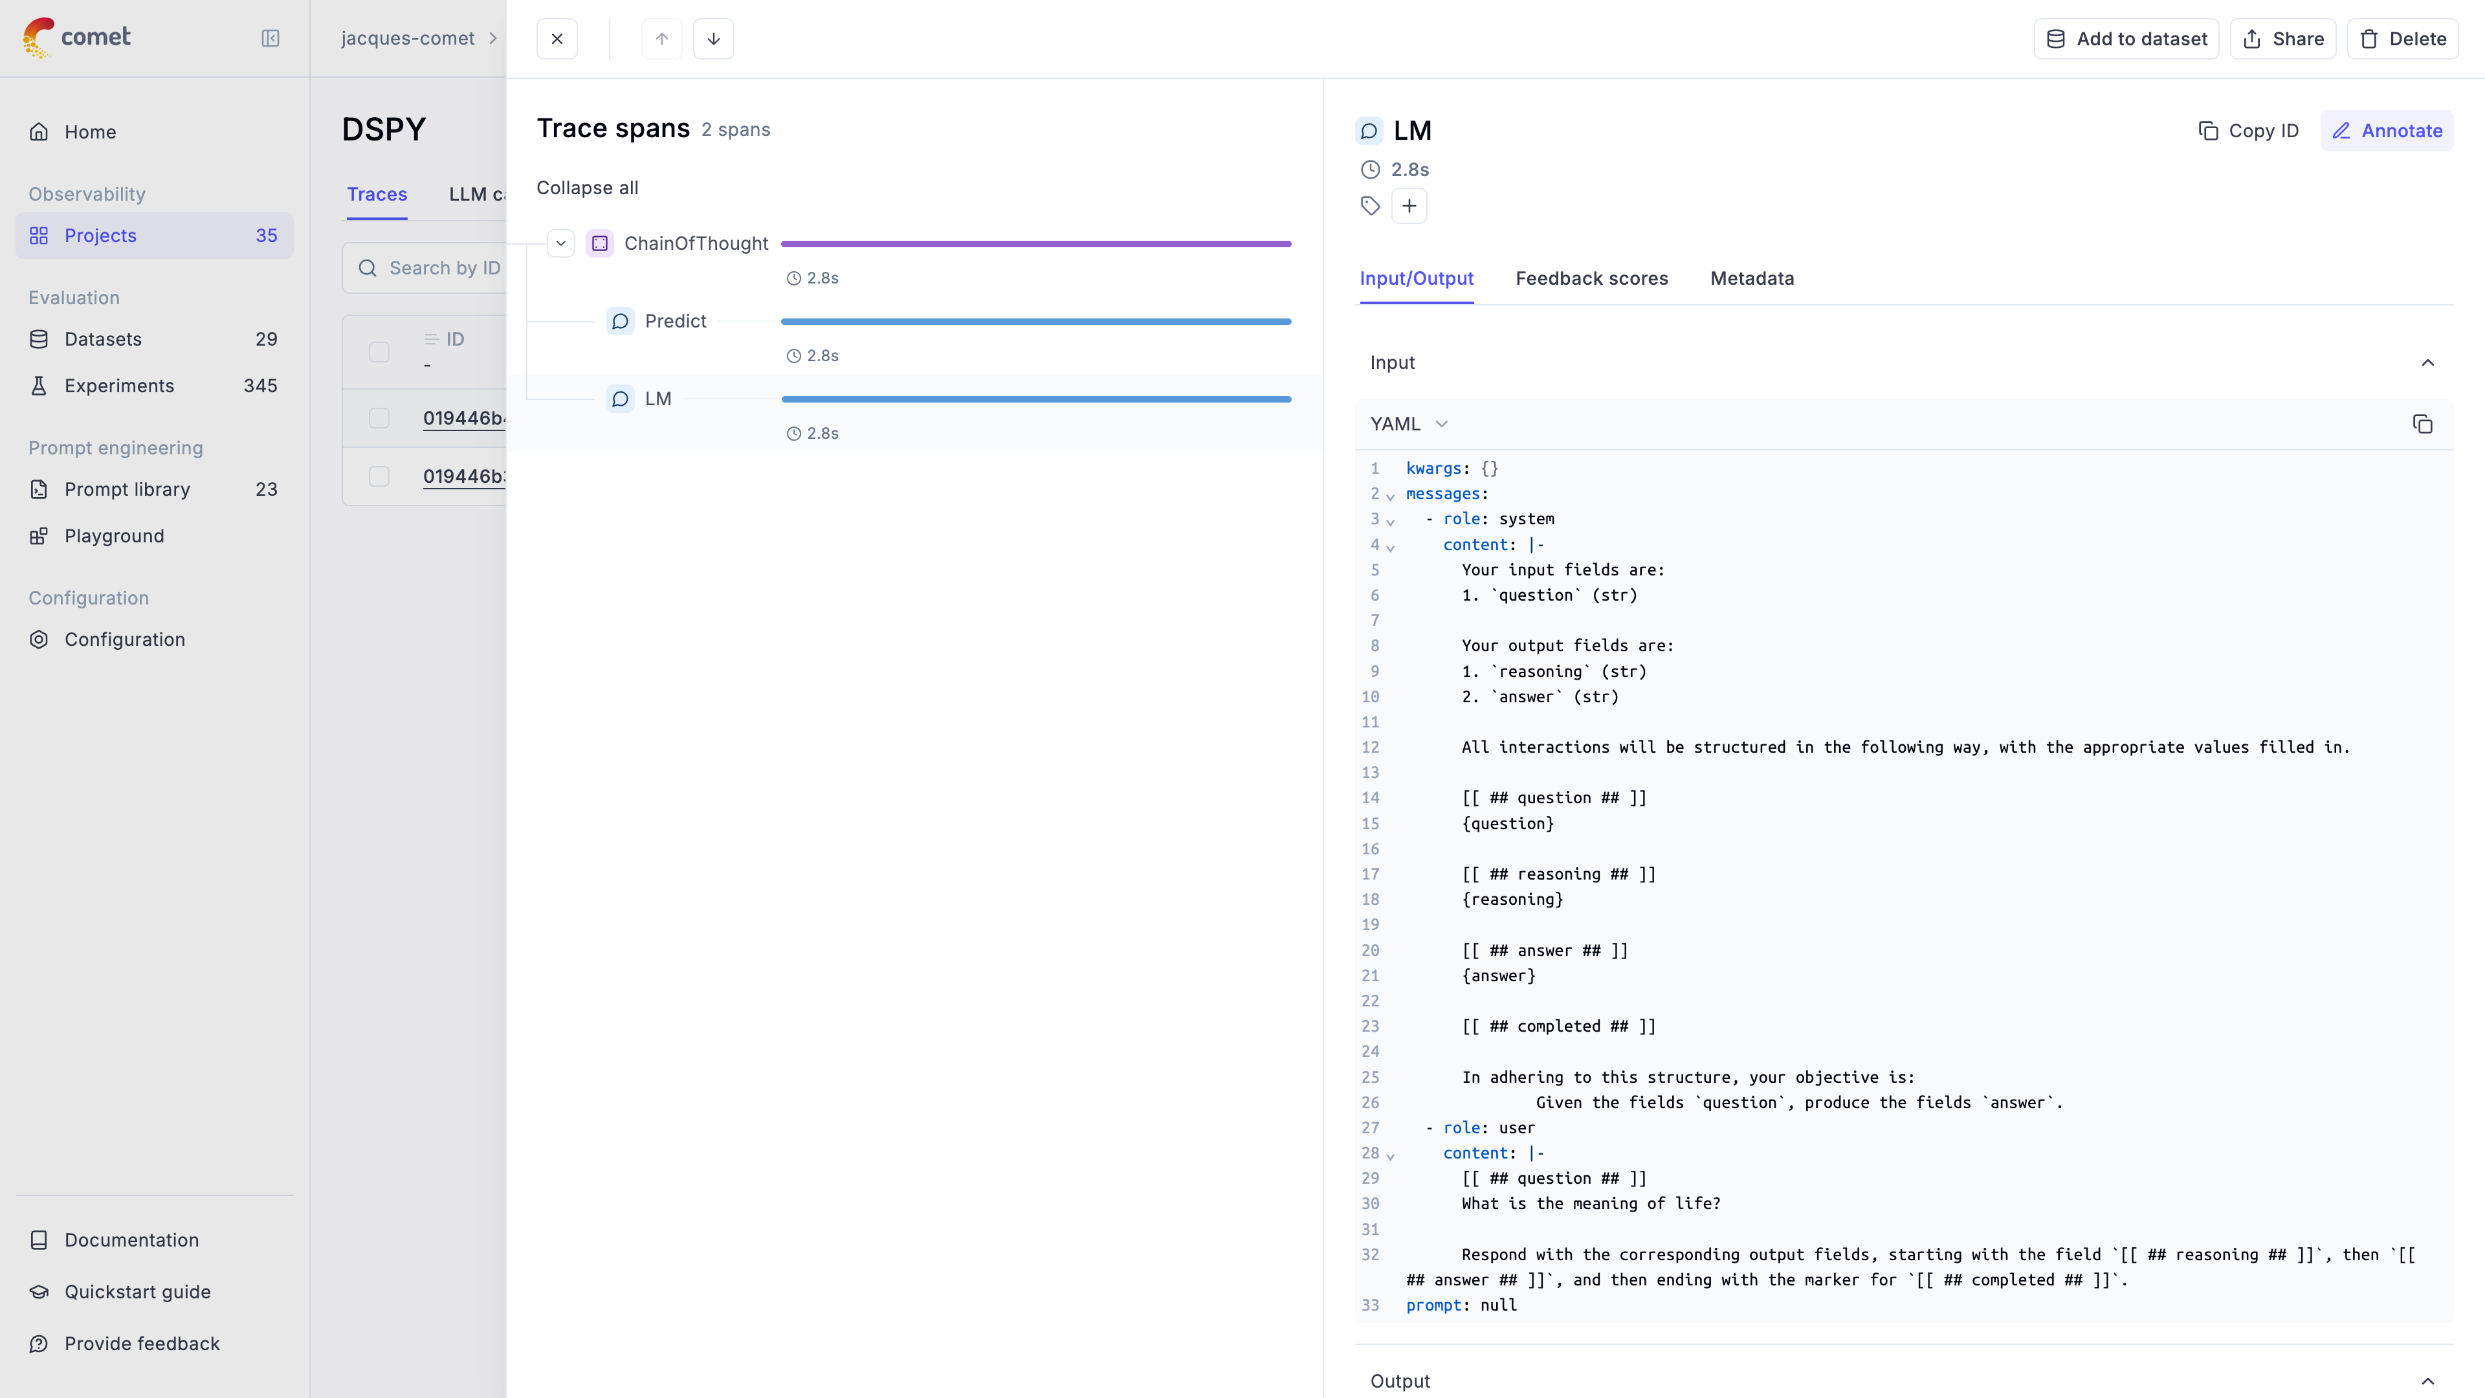Open the Playground sidebar item
The width and height of the screenshot is (2485, 1398).
(114, 537)
